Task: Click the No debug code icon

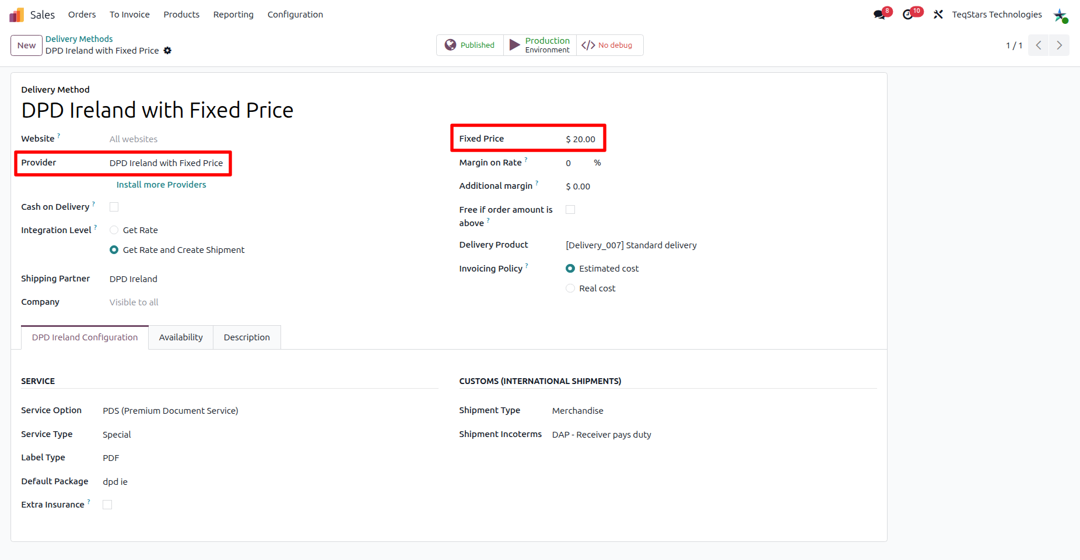Action: click(x=588, y=45)
